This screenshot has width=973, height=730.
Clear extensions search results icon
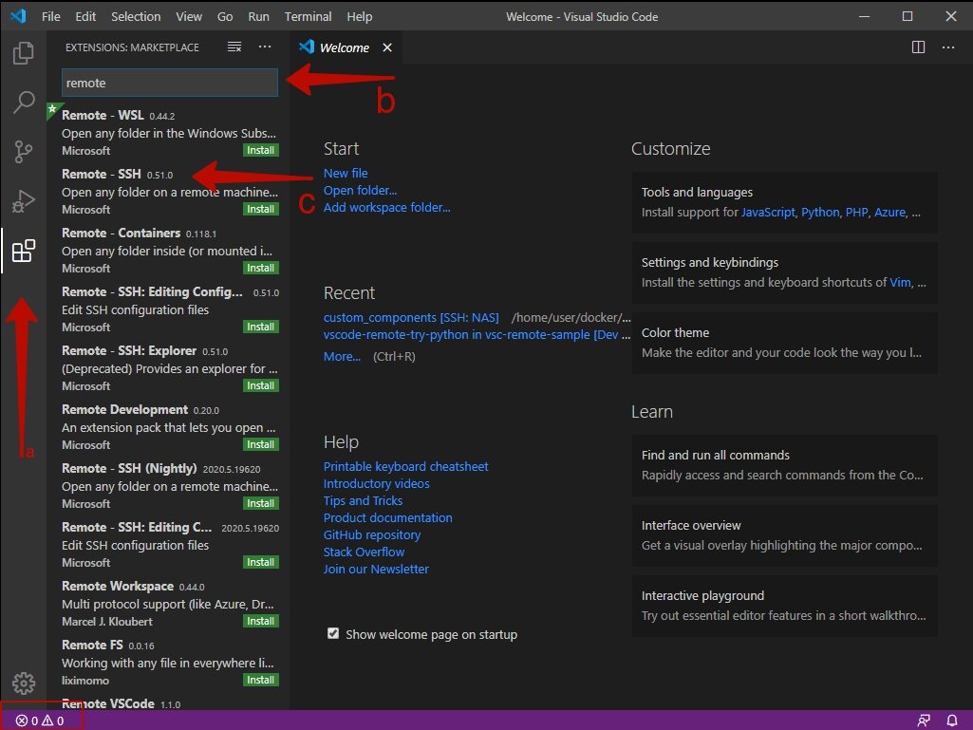[x=234, y=47]
